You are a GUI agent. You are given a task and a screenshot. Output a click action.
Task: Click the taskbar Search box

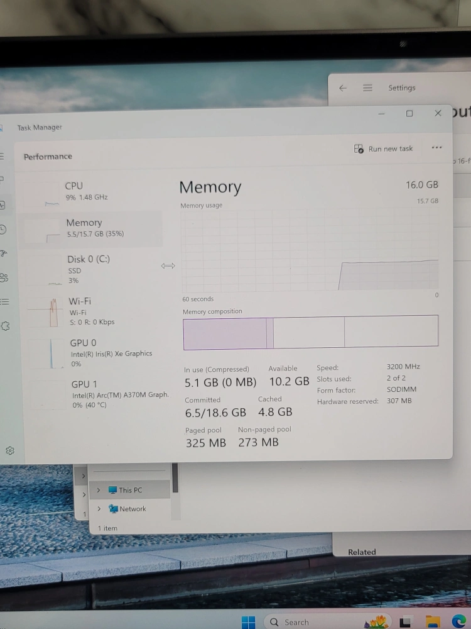coord(296,622)
